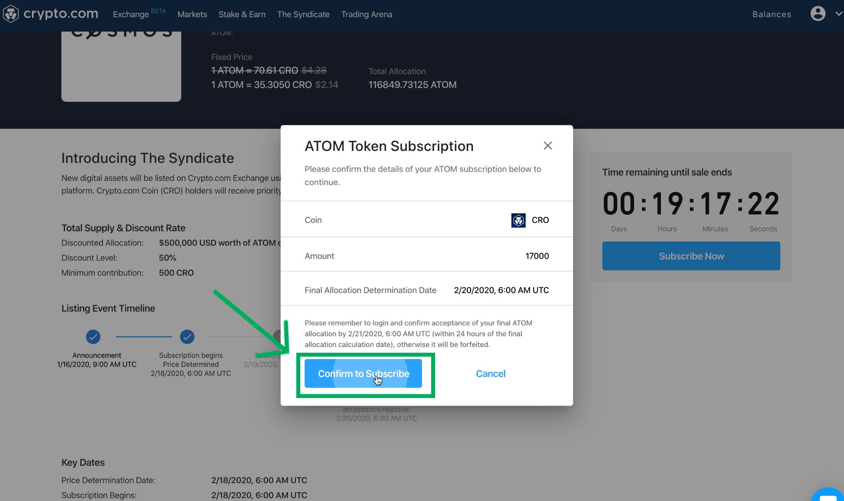
Task: Open Stake & Earn section
Action: [x=242, y=15]
